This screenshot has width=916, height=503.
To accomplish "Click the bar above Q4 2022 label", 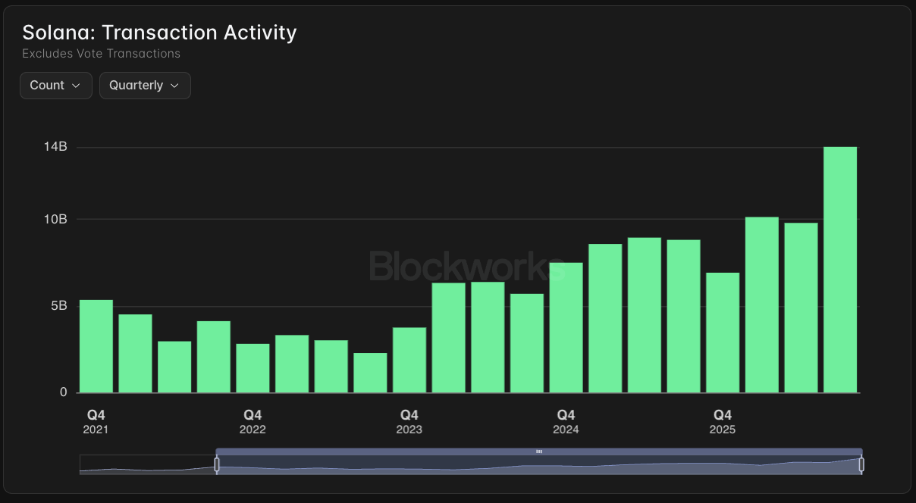I will [x=253, y=368].
